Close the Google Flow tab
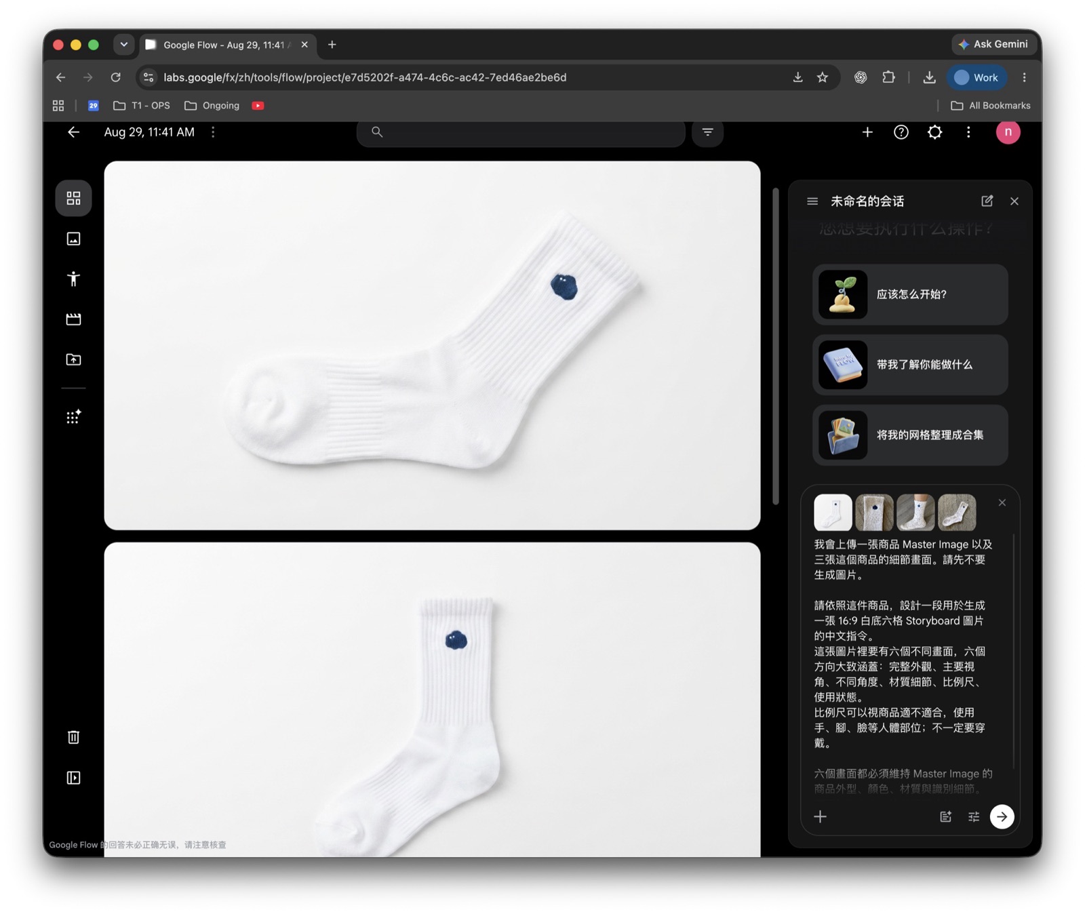 click(x=304, y=45)
